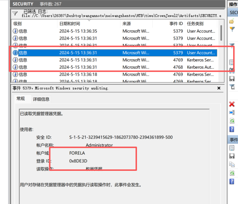Click the create custom view funnel icon
This screenshot has width=238, height=204.
[x=232, y=29]
